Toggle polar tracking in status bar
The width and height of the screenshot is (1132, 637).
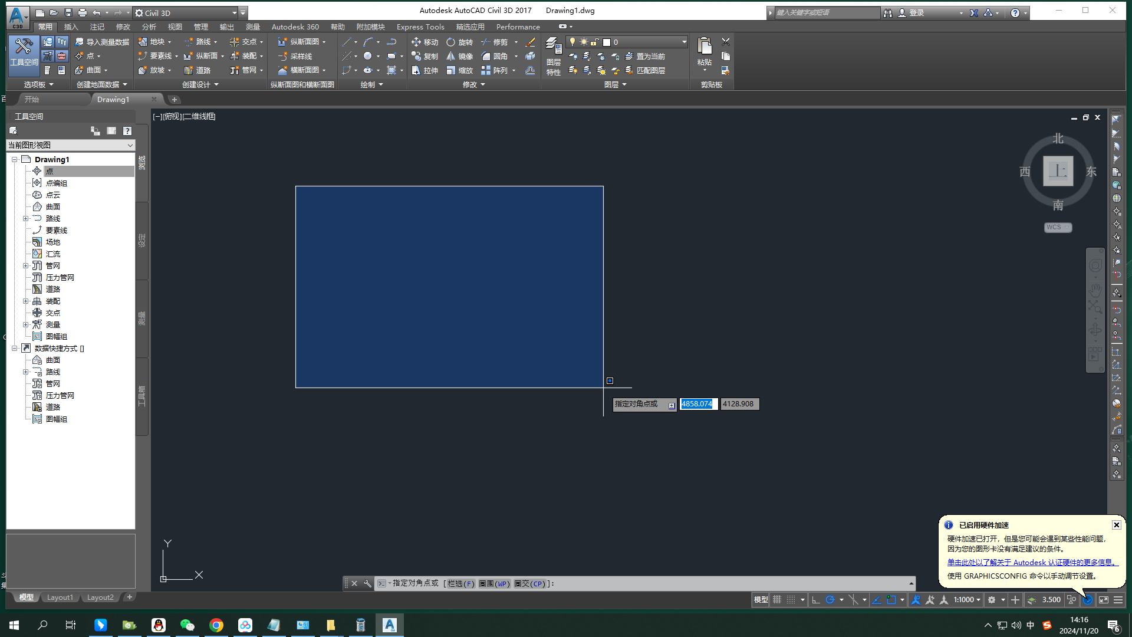click(x=830, y=600)
